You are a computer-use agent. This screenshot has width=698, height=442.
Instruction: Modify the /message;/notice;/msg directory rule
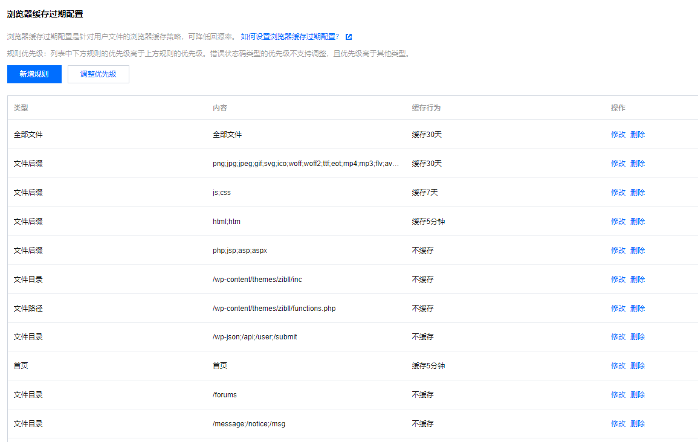(x=618, y=423)
